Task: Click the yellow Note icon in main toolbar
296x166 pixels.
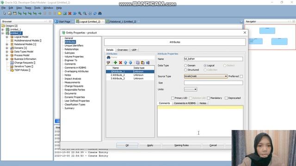Action: [60, 13]
